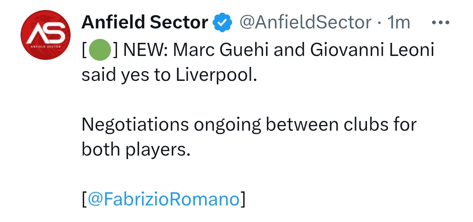Click the white AS letters in the logo

point(46,32)
